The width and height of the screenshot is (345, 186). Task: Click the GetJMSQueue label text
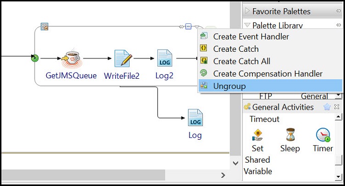click(x=71, y=75)
